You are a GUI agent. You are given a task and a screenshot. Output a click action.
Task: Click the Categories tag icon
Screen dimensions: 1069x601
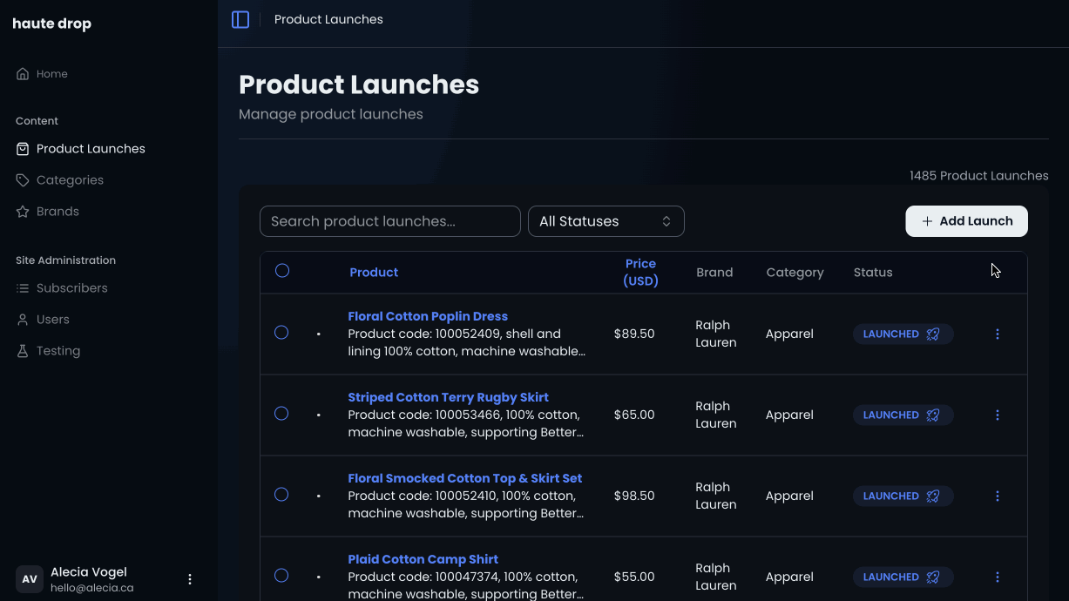click(23, 180)
